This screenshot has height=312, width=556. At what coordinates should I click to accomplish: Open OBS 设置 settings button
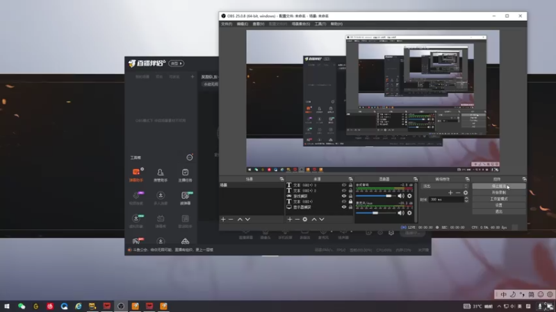(499, 205)
